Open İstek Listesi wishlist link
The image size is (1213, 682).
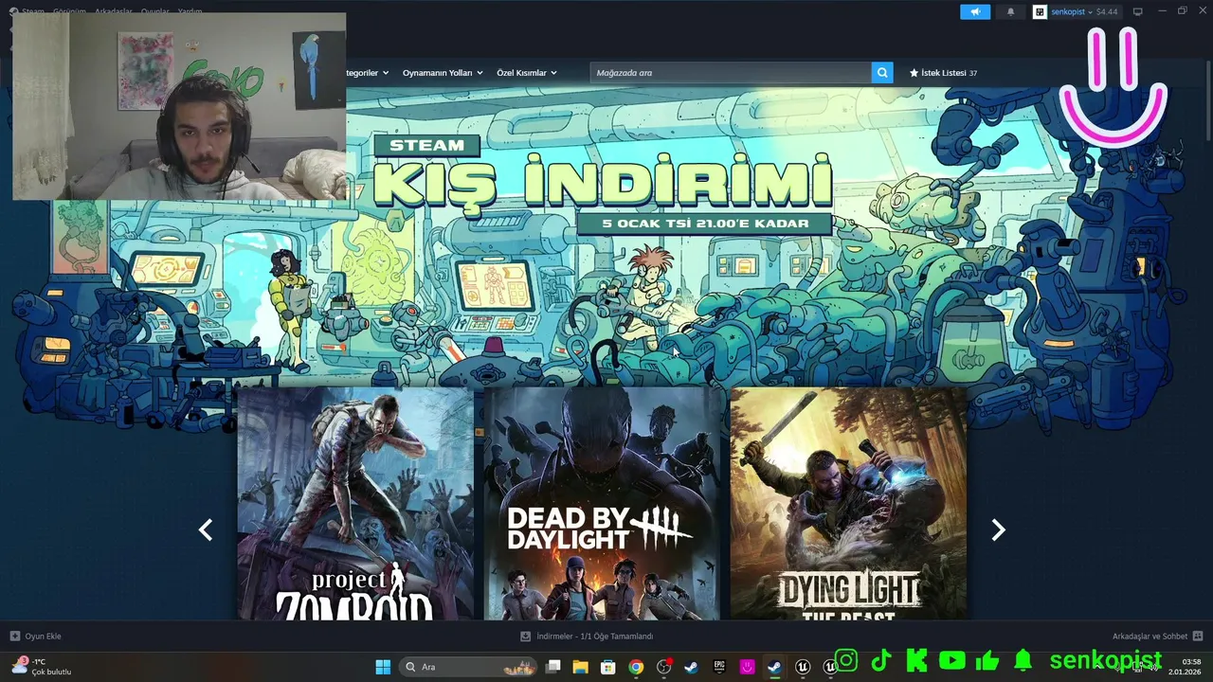[x=943, y=73]
